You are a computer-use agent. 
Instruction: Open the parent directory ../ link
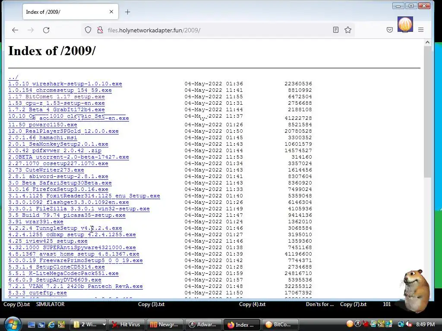point(13,77)
